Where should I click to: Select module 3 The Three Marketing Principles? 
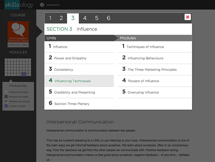(x=152, y=70)
